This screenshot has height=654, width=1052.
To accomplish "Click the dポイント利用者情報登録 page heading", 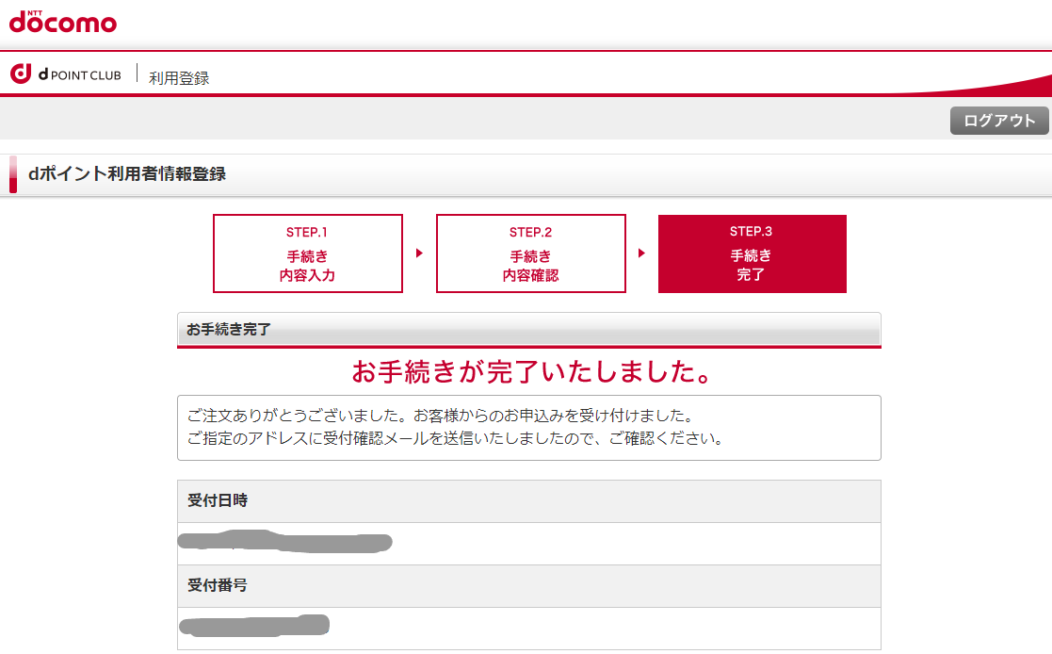I will click(x=126, y=174).
